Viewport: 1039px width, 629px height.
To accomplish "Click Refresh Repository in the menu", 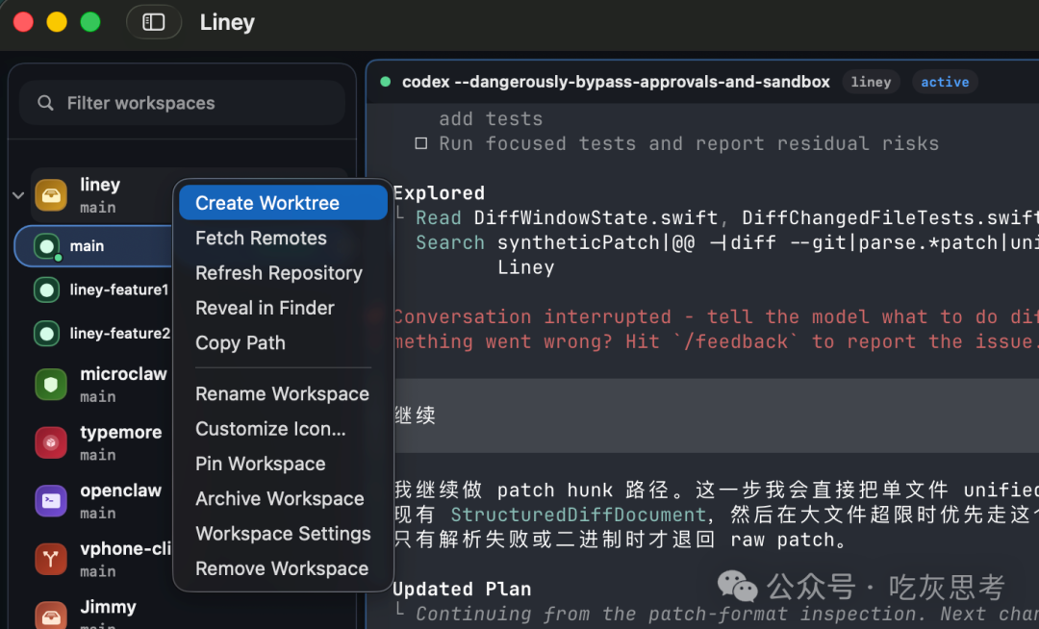I will click(279, 273).
